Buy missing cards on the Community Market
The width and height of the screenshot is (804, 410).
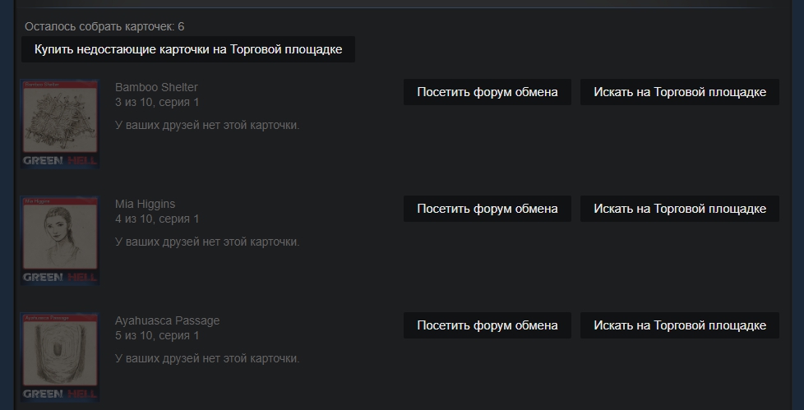pos(188,49)
